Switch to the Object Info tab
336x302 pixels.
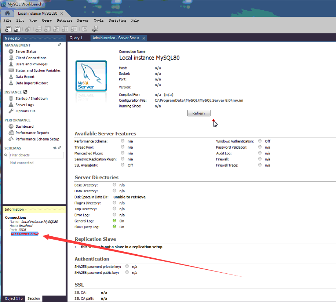pos(14,298)
